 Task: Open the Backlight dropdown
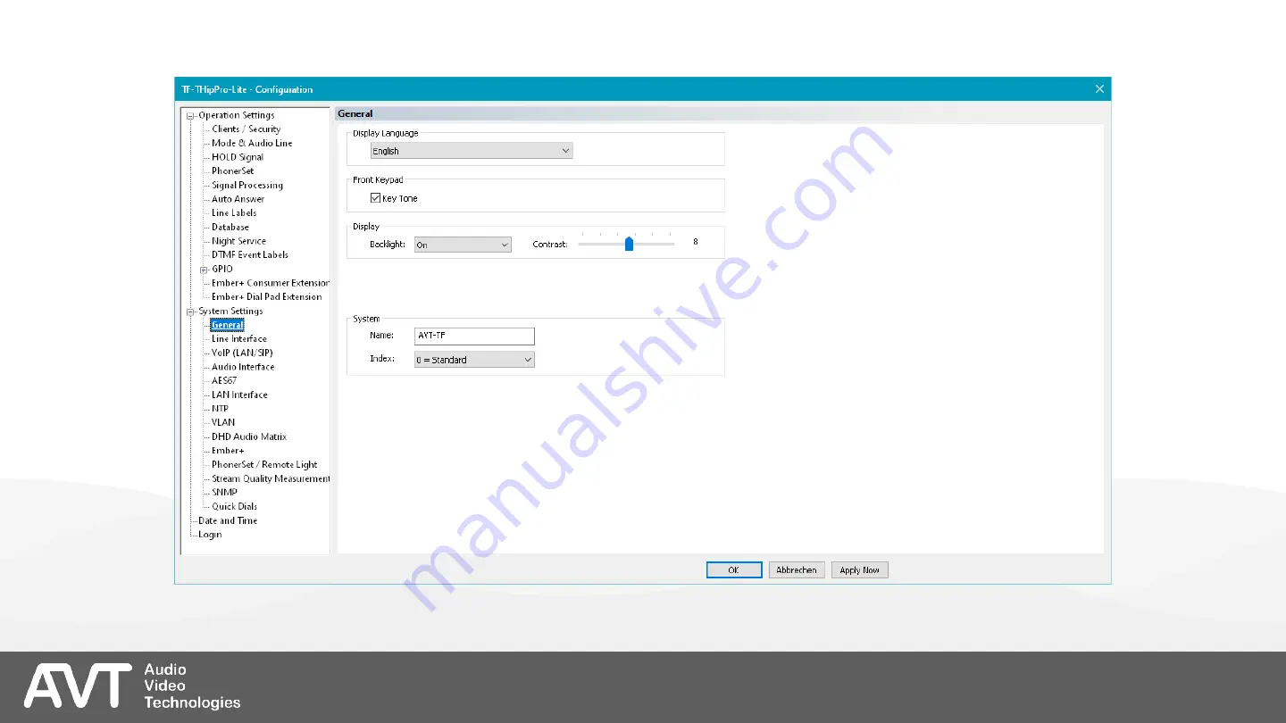(463, 245)
